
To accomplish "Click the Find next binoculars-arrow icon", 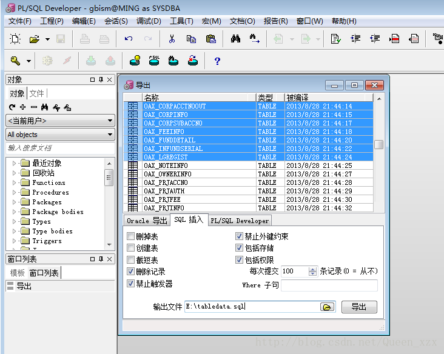I will click(x=255, y=38).
